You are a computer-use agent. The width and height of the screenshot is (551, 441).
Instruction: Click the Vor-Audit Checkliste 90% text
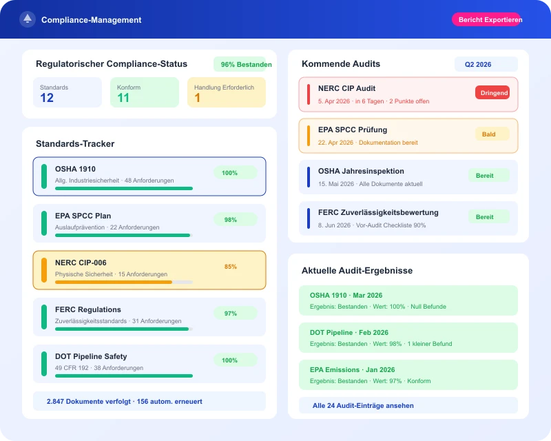(x=391, y=225)
